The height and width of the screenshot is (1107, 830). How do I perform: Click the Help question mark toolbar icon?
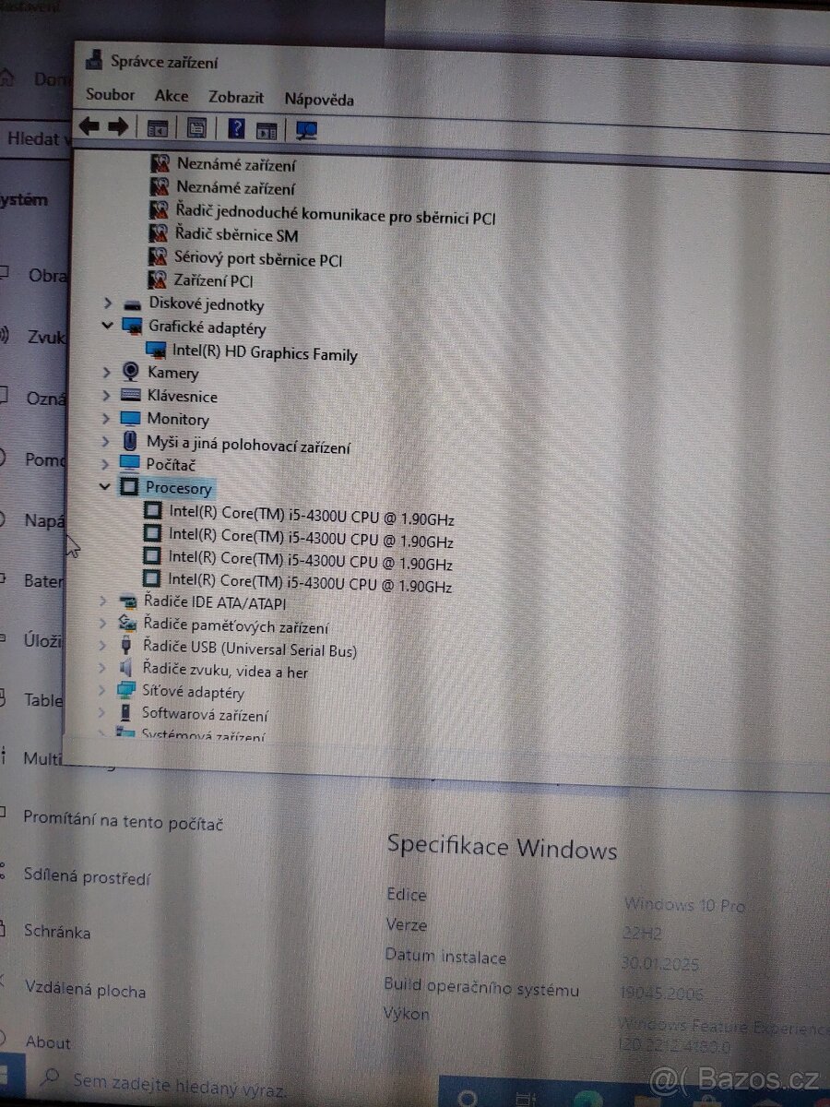(x=236, y=127)
